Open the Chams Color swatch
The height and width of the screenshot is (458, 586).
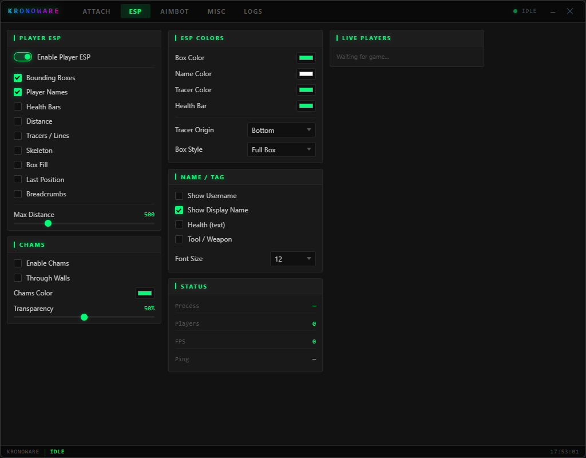coord(145,293)
